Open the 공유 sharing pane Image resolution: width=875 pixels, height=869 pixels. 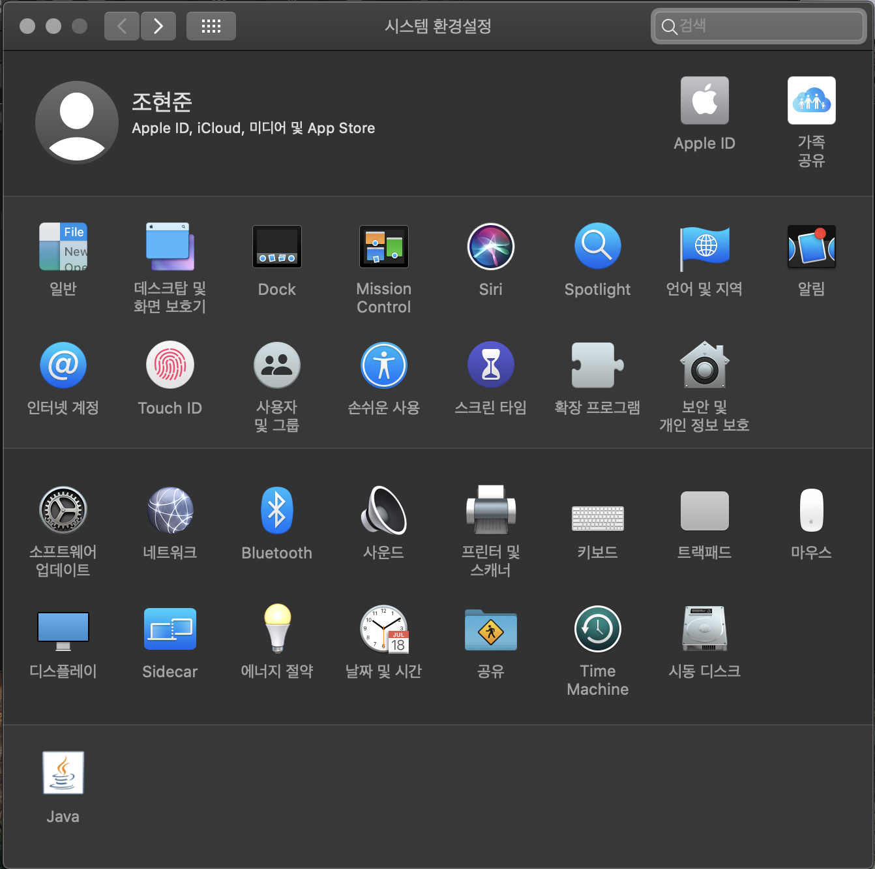(491, 630)
